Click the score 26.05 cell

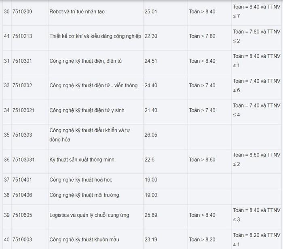pyautogui.click(x=151, y=135)
